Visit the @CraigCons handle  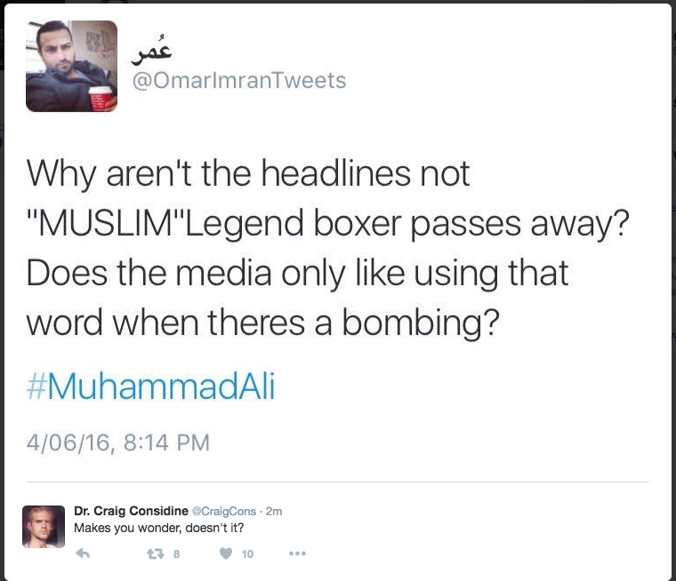[224, 511]
